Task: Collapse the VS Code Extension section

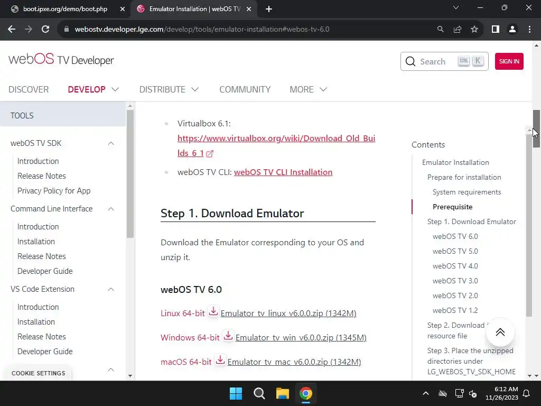Action: tap(111, 289)
